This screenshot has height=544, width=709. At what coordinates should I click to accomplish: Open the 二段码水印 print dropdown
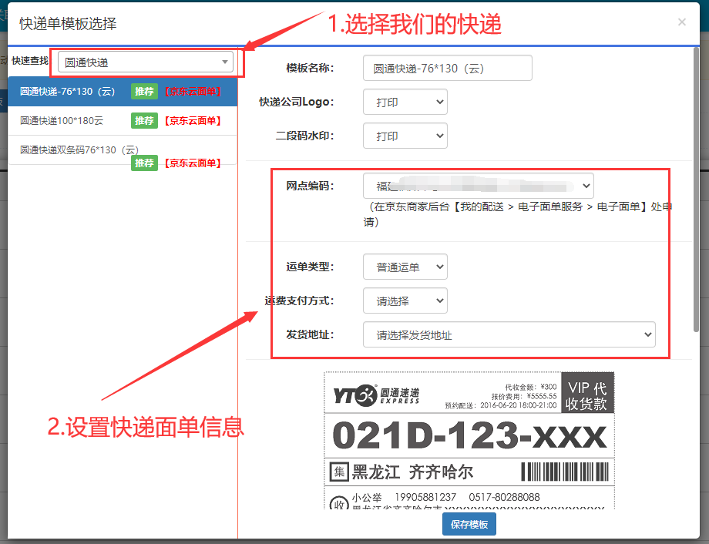[x=405, y=136]
